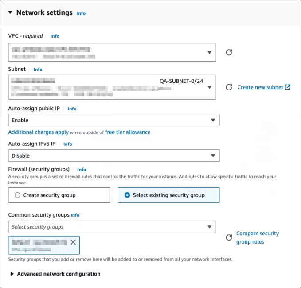Click the refresh icon next to VPC
Viewport: 301px width, 288px height.
229,52
